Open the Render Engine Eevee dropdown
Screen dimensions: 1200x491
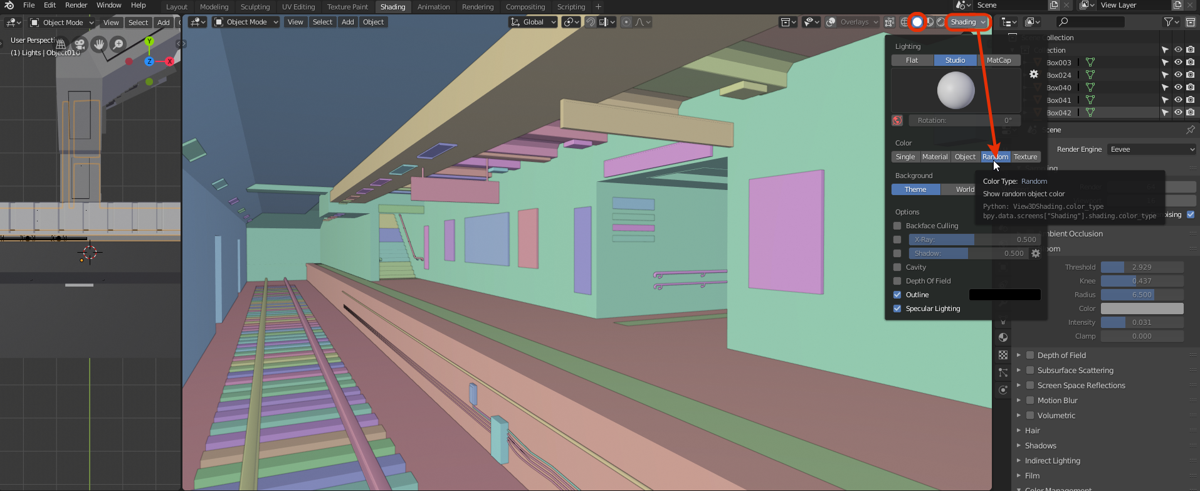click(1151, 149)
